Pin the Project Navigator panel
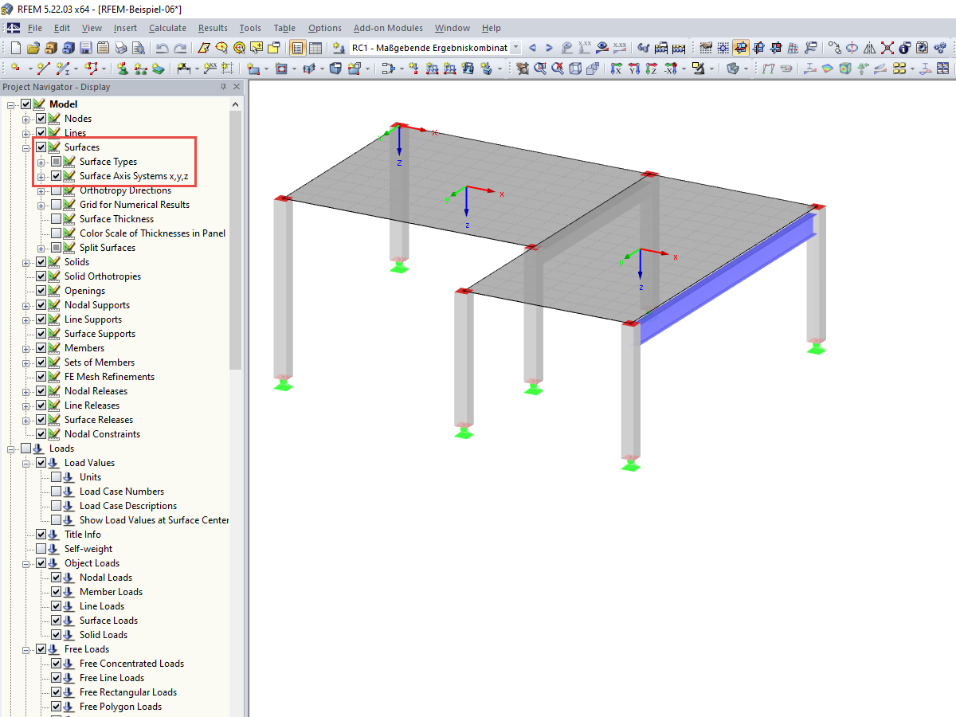Screen dimensions: 956x717 (x=223, y=87)
